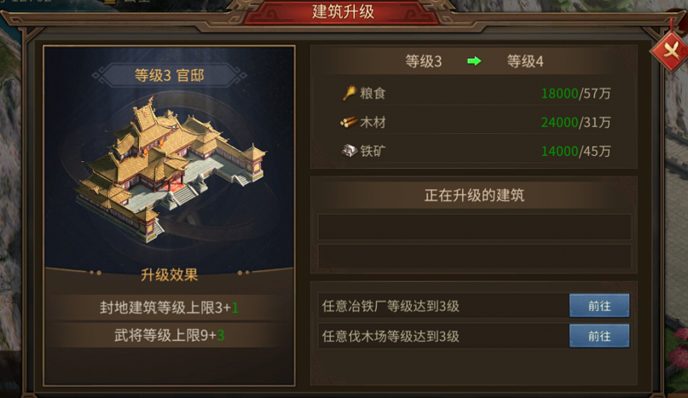Click the 升级效果 section header
The height and width of the screenshot is (398, 688).
[170, 275]
